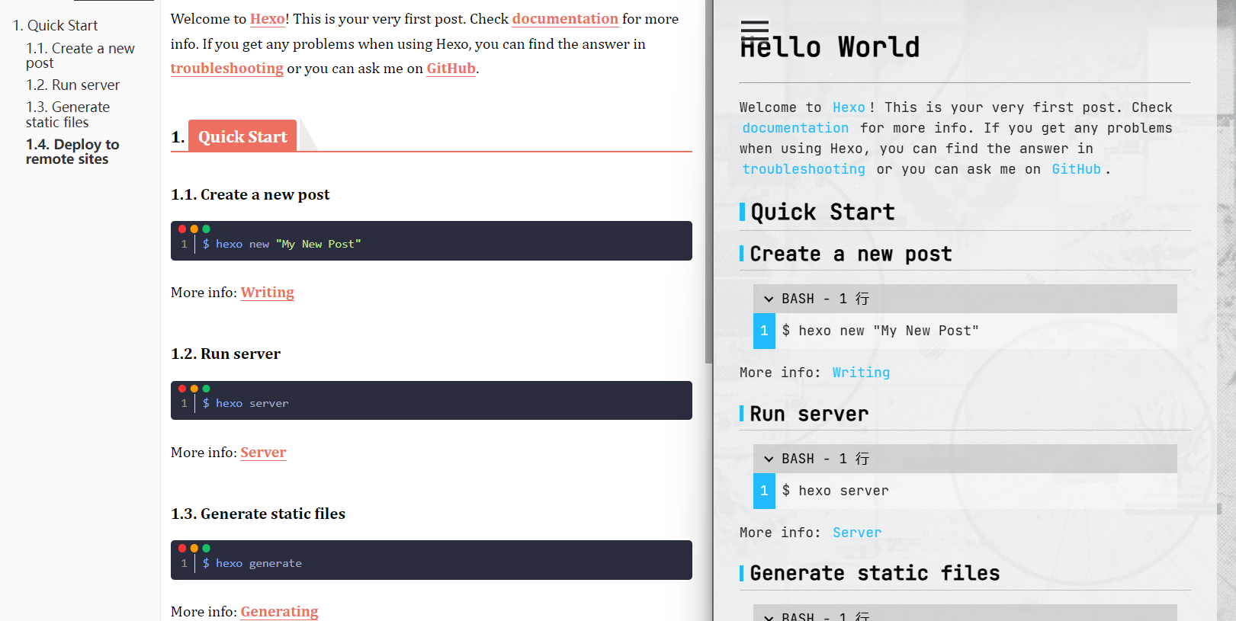Image resolution: width=1236 pixels, height=621 pixels.
Task: Click the blue "GitHub" link in the right article
Action: click(1076, 169)
